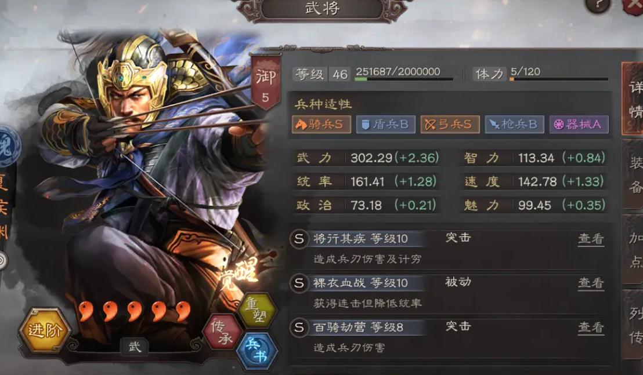This screenshot has width=643, height=375.
Task: Click the experience progress bar 251687/2000000
Action: click(x=404, y=79)
